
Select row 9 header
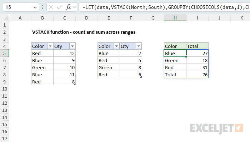coord(4,82)
